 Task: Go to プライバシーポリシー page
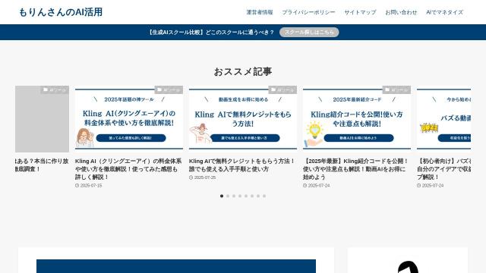click(308, 12)
